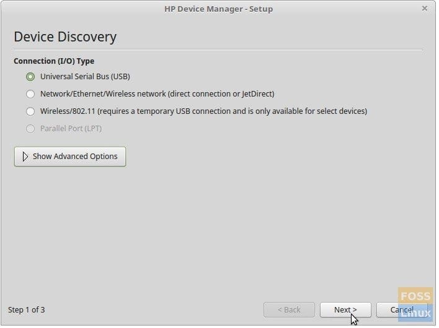Click the 'Parallel Port (LPT)' label text
This screenshot has height=328, width=439.
[x=71, y=129]
